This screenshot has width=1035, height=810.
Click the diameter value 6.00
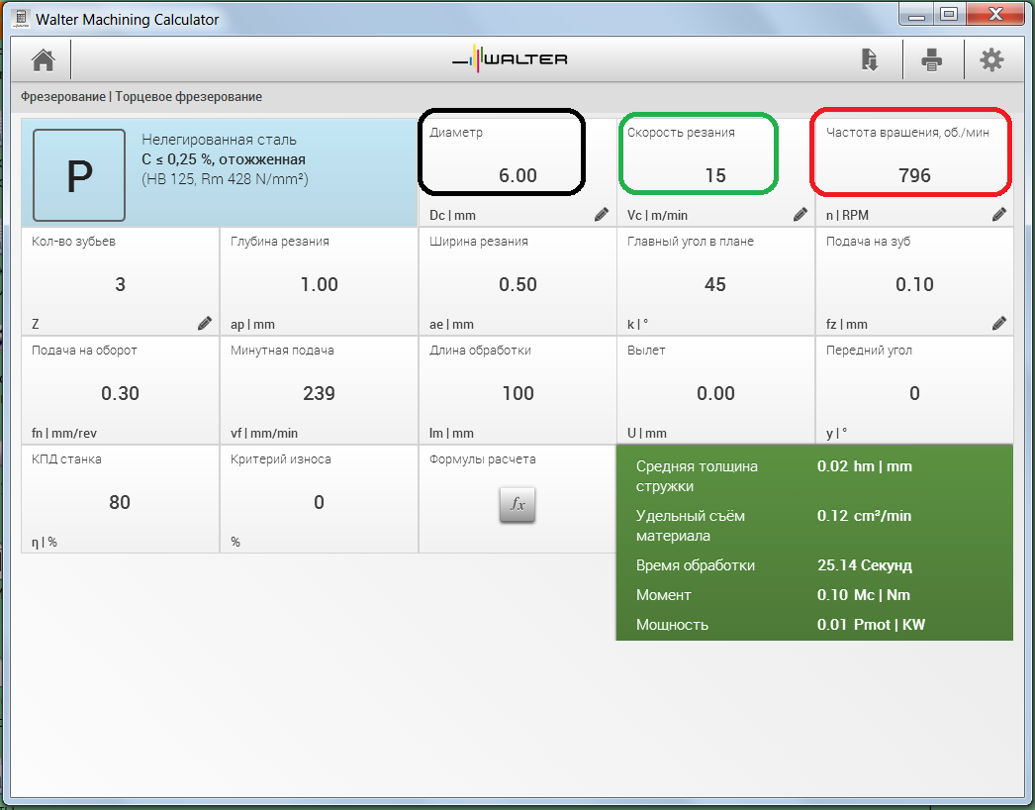click(517, 175)
